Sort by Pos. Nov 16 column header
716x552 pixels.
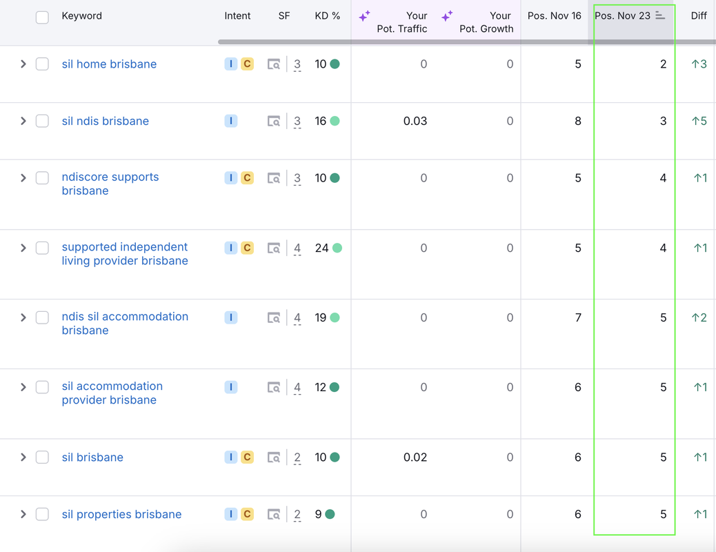tap(555, 16)
